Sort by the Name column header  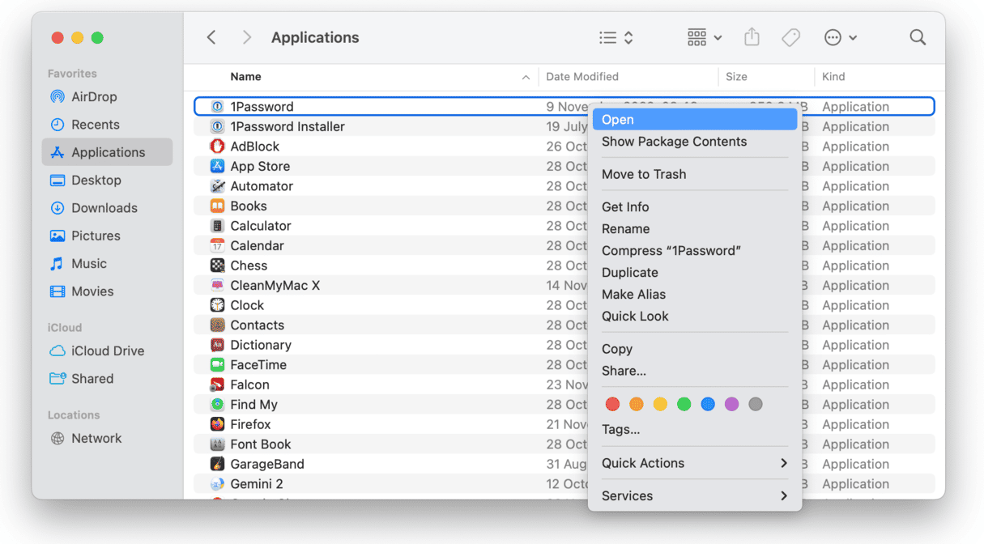coord(246,77)
